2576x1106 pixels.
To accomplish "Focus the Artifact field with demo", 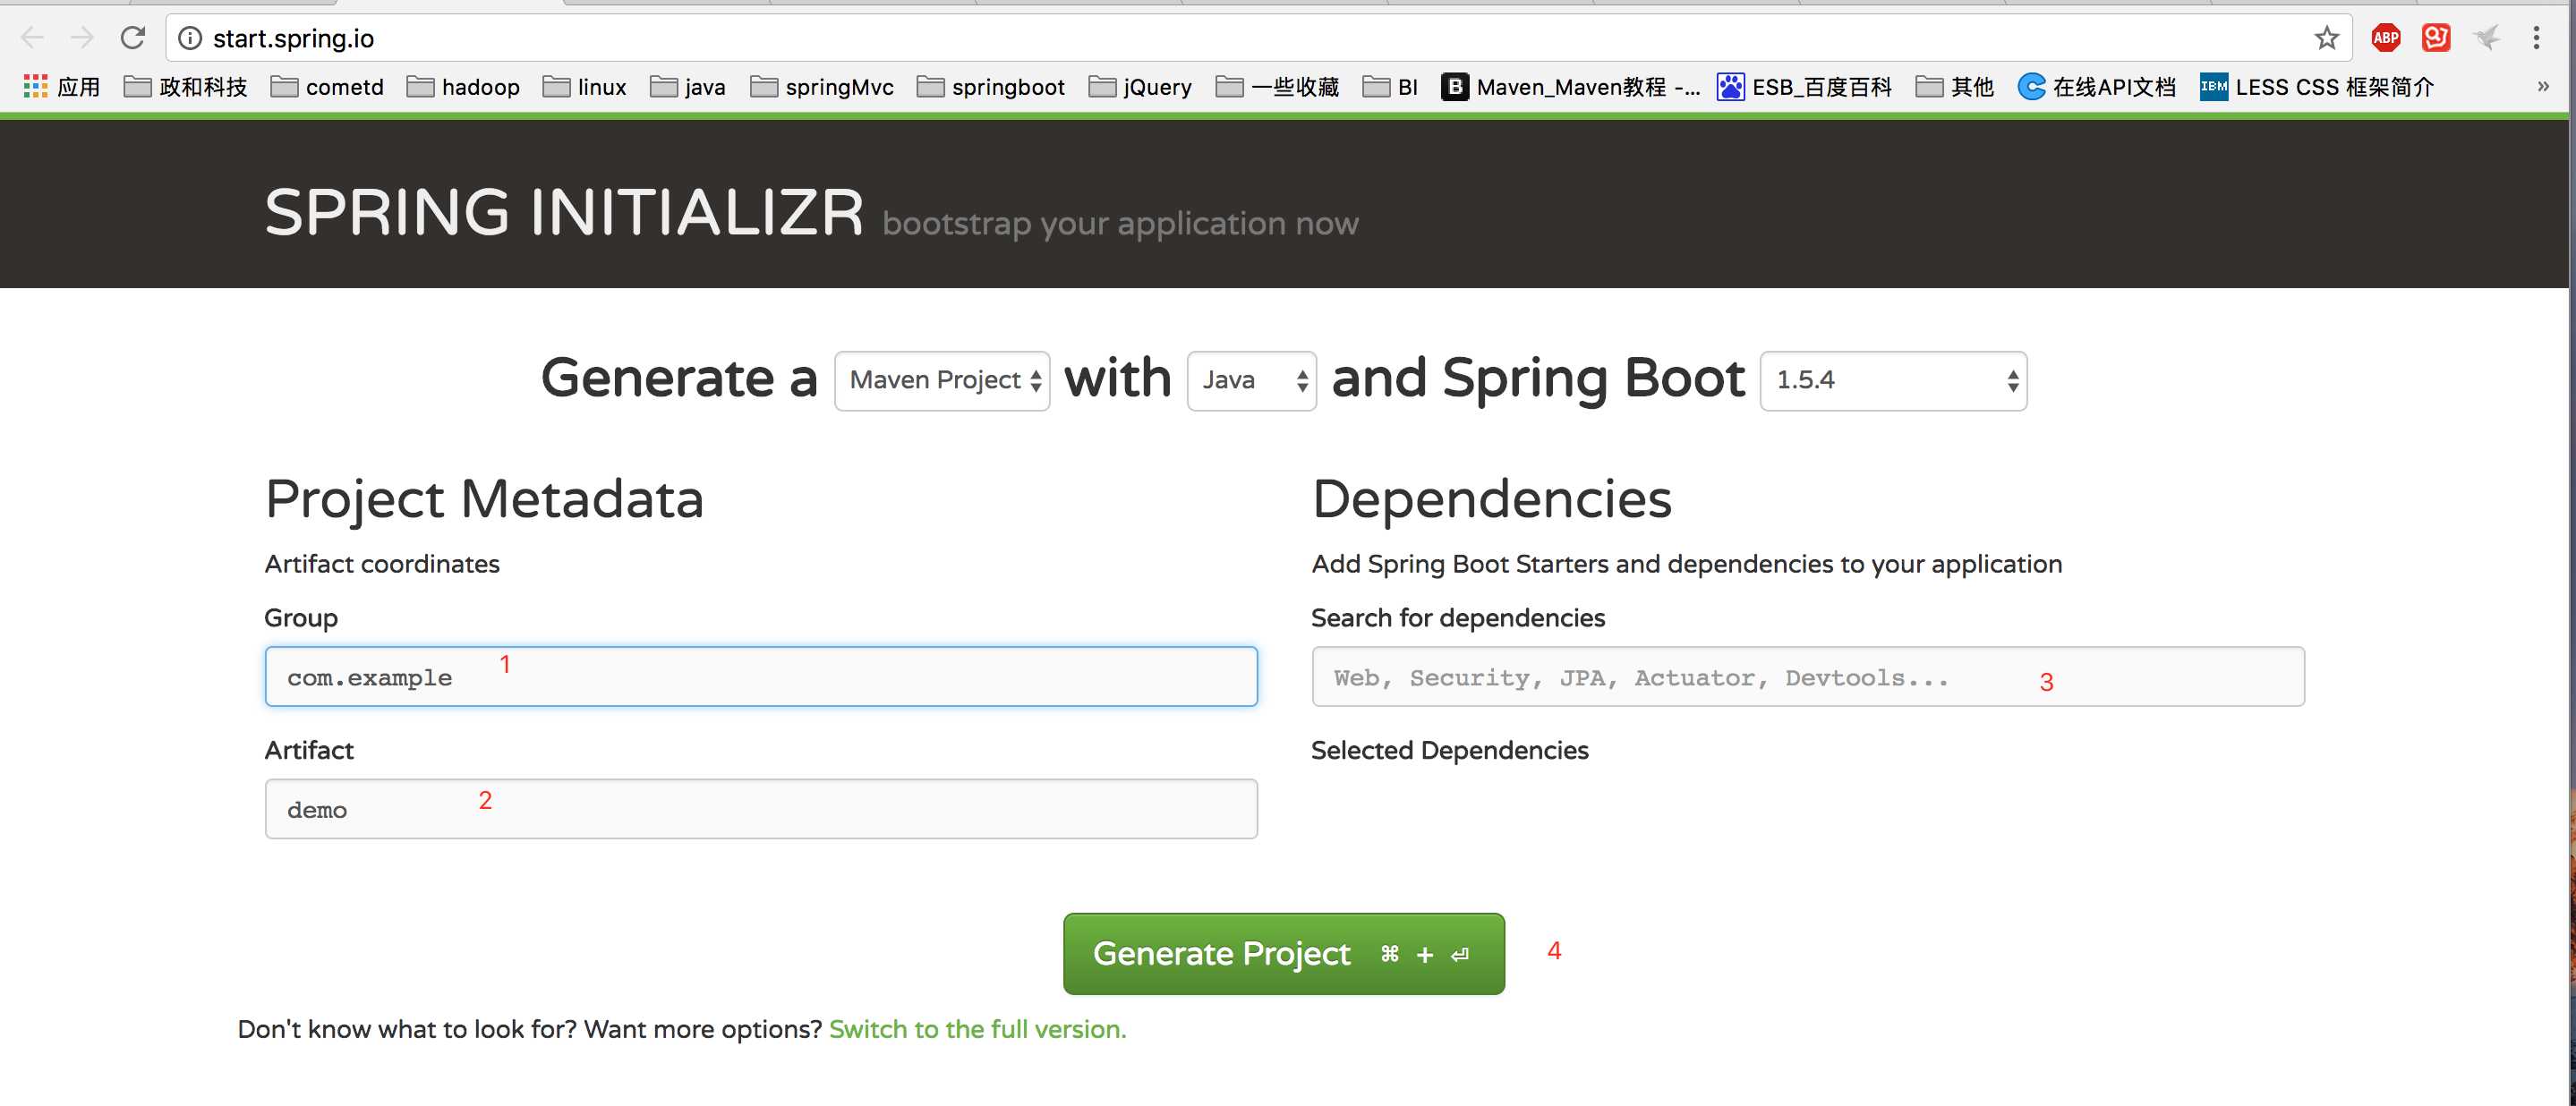I will point(761,809).
